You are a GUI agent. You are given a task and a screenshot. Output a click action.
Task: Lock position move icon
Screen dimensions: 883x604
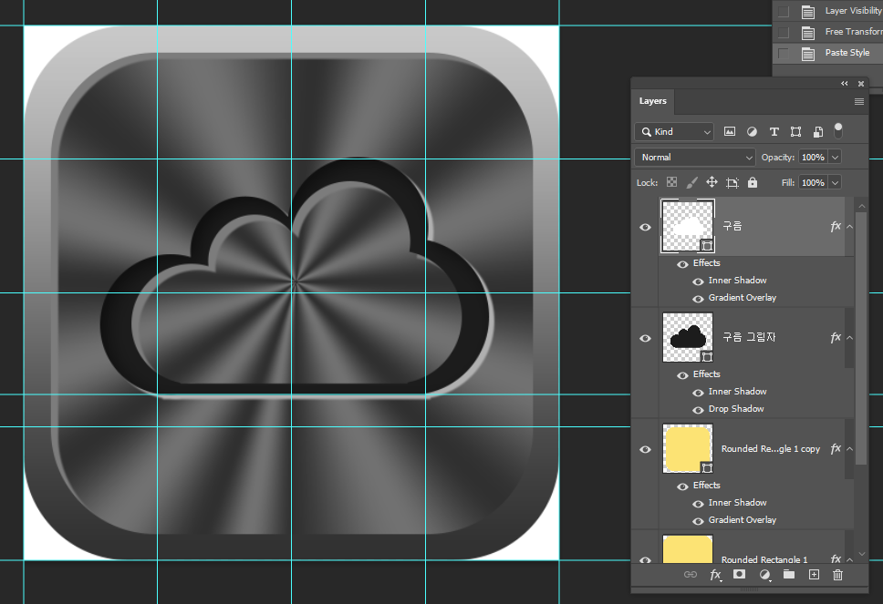712,182
